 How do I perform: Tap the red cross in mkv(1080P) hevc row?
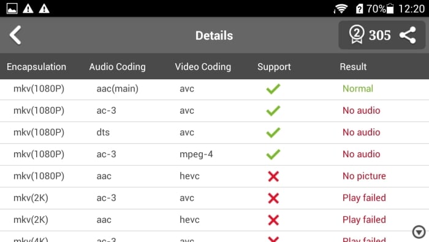point(273,176)
